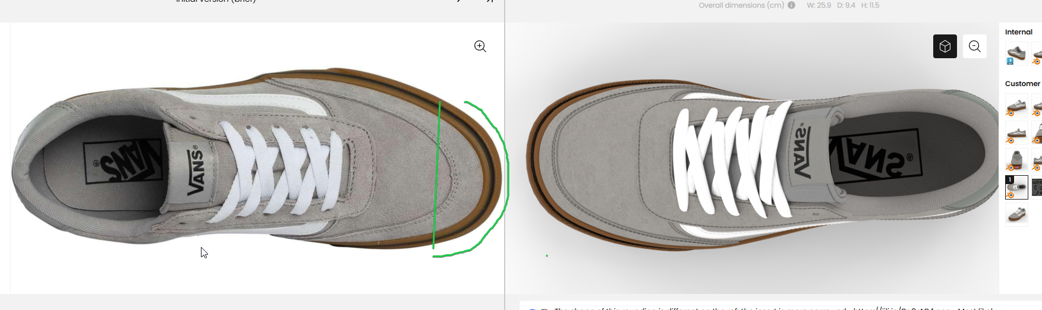Select the Customer heel-view shoe thumbnail

click(1016, 160)
